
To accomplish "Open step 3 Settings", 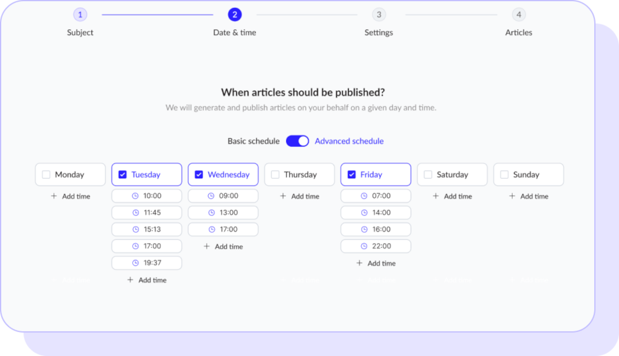I will pyautogui.click(x=379, y=15).
